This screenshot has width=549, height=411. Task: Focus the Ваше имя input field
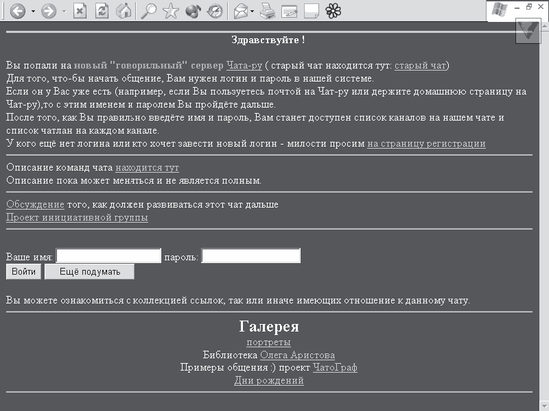click(108, 256)
